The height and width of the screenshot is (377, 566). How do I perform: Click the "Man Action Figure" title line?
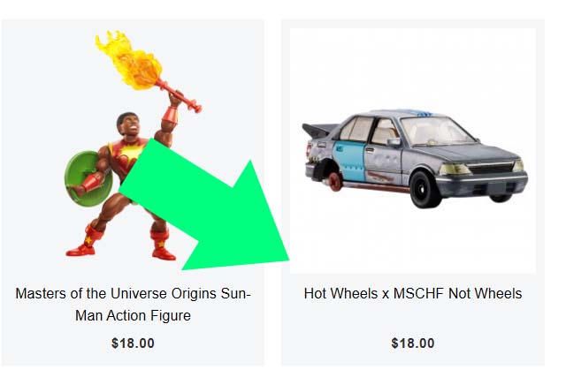click(133, 316)
